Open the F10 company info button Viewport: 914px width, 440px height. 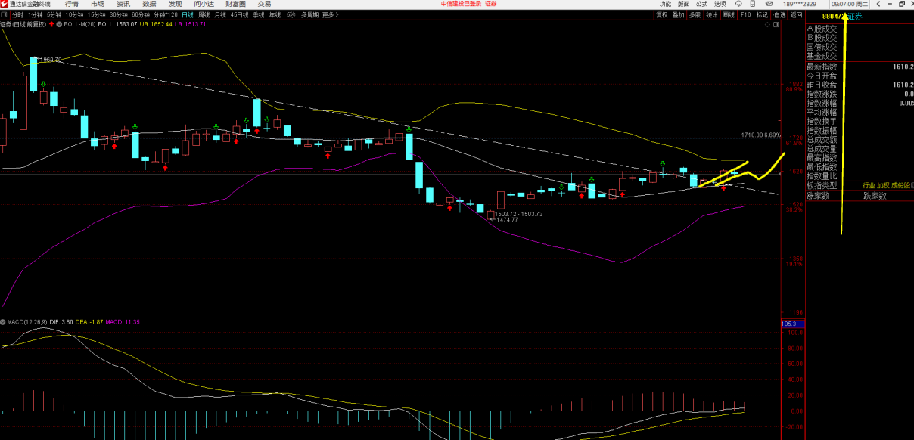tap(745, 14)
